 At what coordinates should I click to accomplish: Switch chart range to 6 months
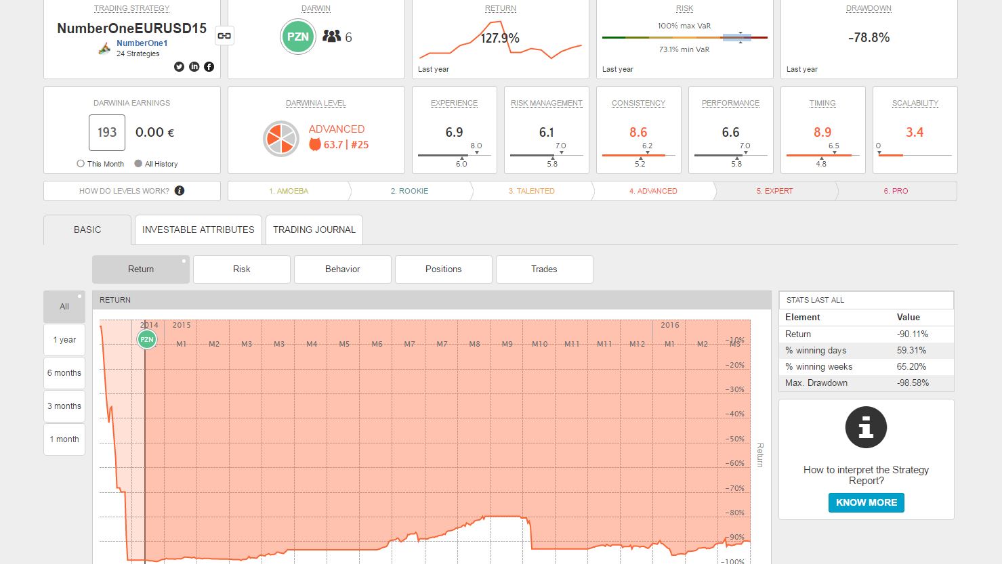coord(64,373)
